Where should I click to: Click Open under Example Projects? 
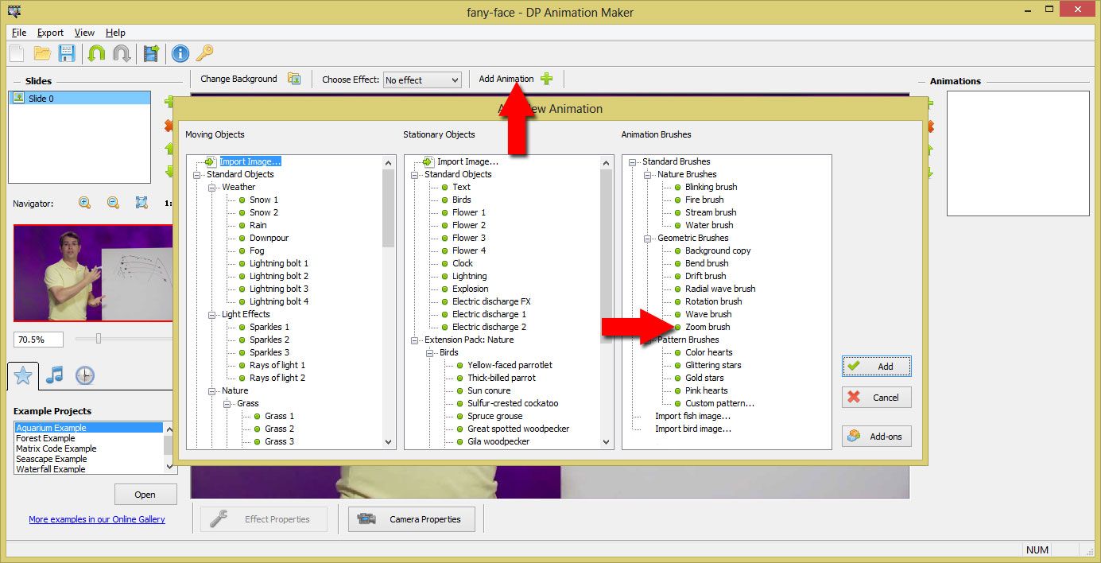(x=145, y=494)
